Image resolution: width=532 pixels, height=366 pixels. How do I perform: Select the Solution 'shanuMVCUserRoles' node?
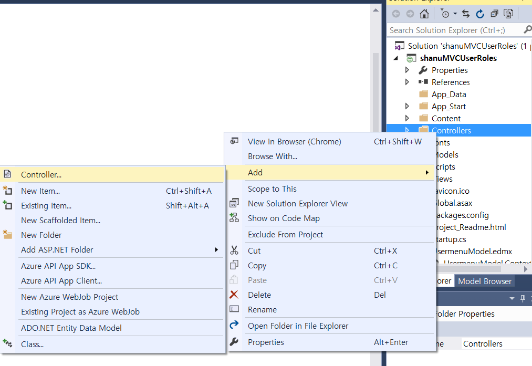click(467, 46)
